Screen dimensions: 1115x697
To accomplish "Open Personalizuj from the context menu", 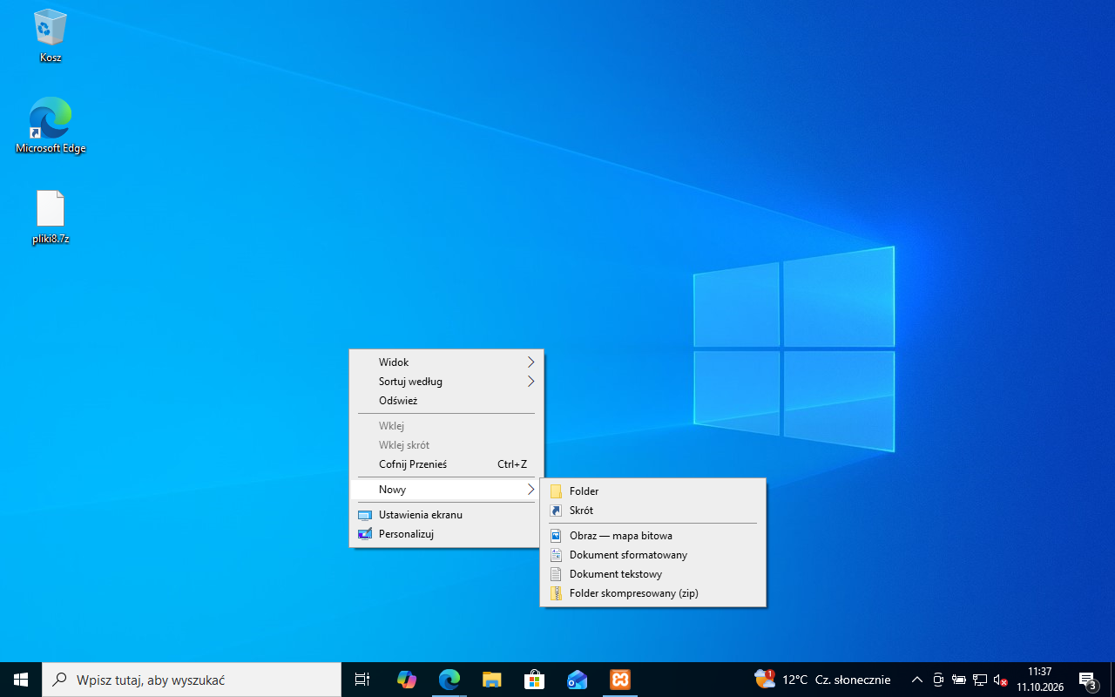I will coord(446,534).
